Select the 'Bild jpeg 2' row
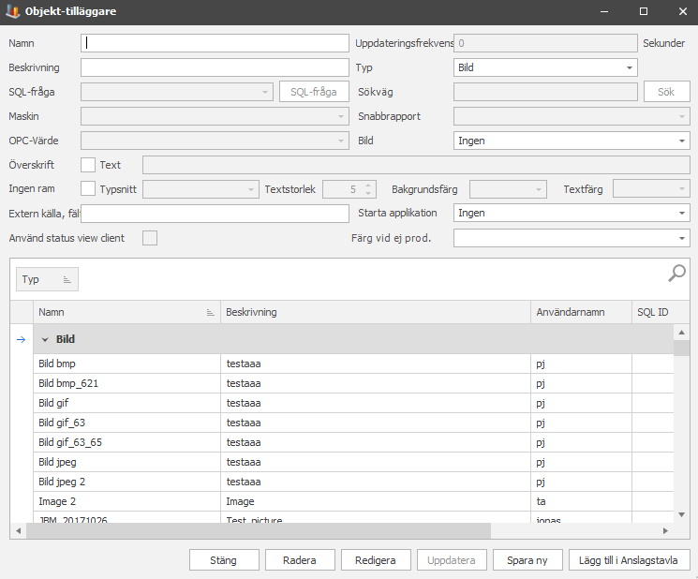 [353, 482]
